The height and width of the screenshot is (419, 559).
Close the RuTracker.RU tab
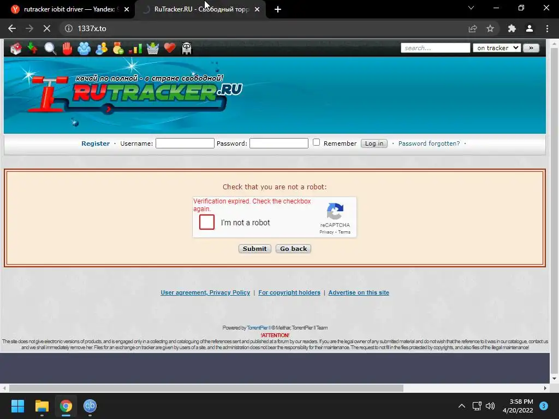(x=257, y=9)
